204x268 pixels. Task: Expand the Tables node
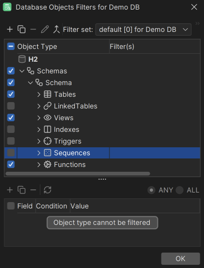[39, 95]
